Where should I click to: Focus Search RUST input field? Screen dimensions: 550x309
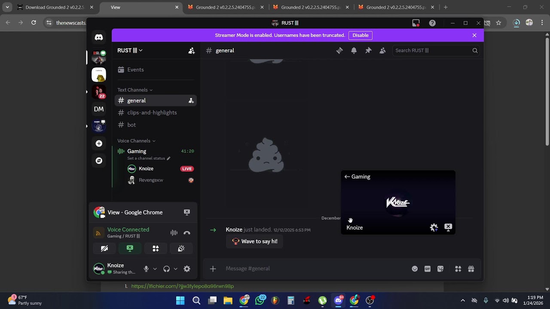[x=436, y=51]
